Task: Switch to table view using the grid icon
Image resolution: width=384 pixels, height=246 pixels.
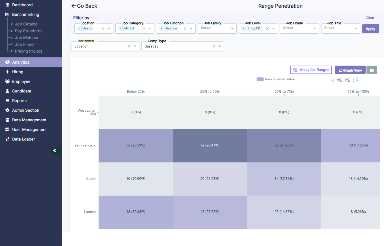Action: [x=372, y=70]
